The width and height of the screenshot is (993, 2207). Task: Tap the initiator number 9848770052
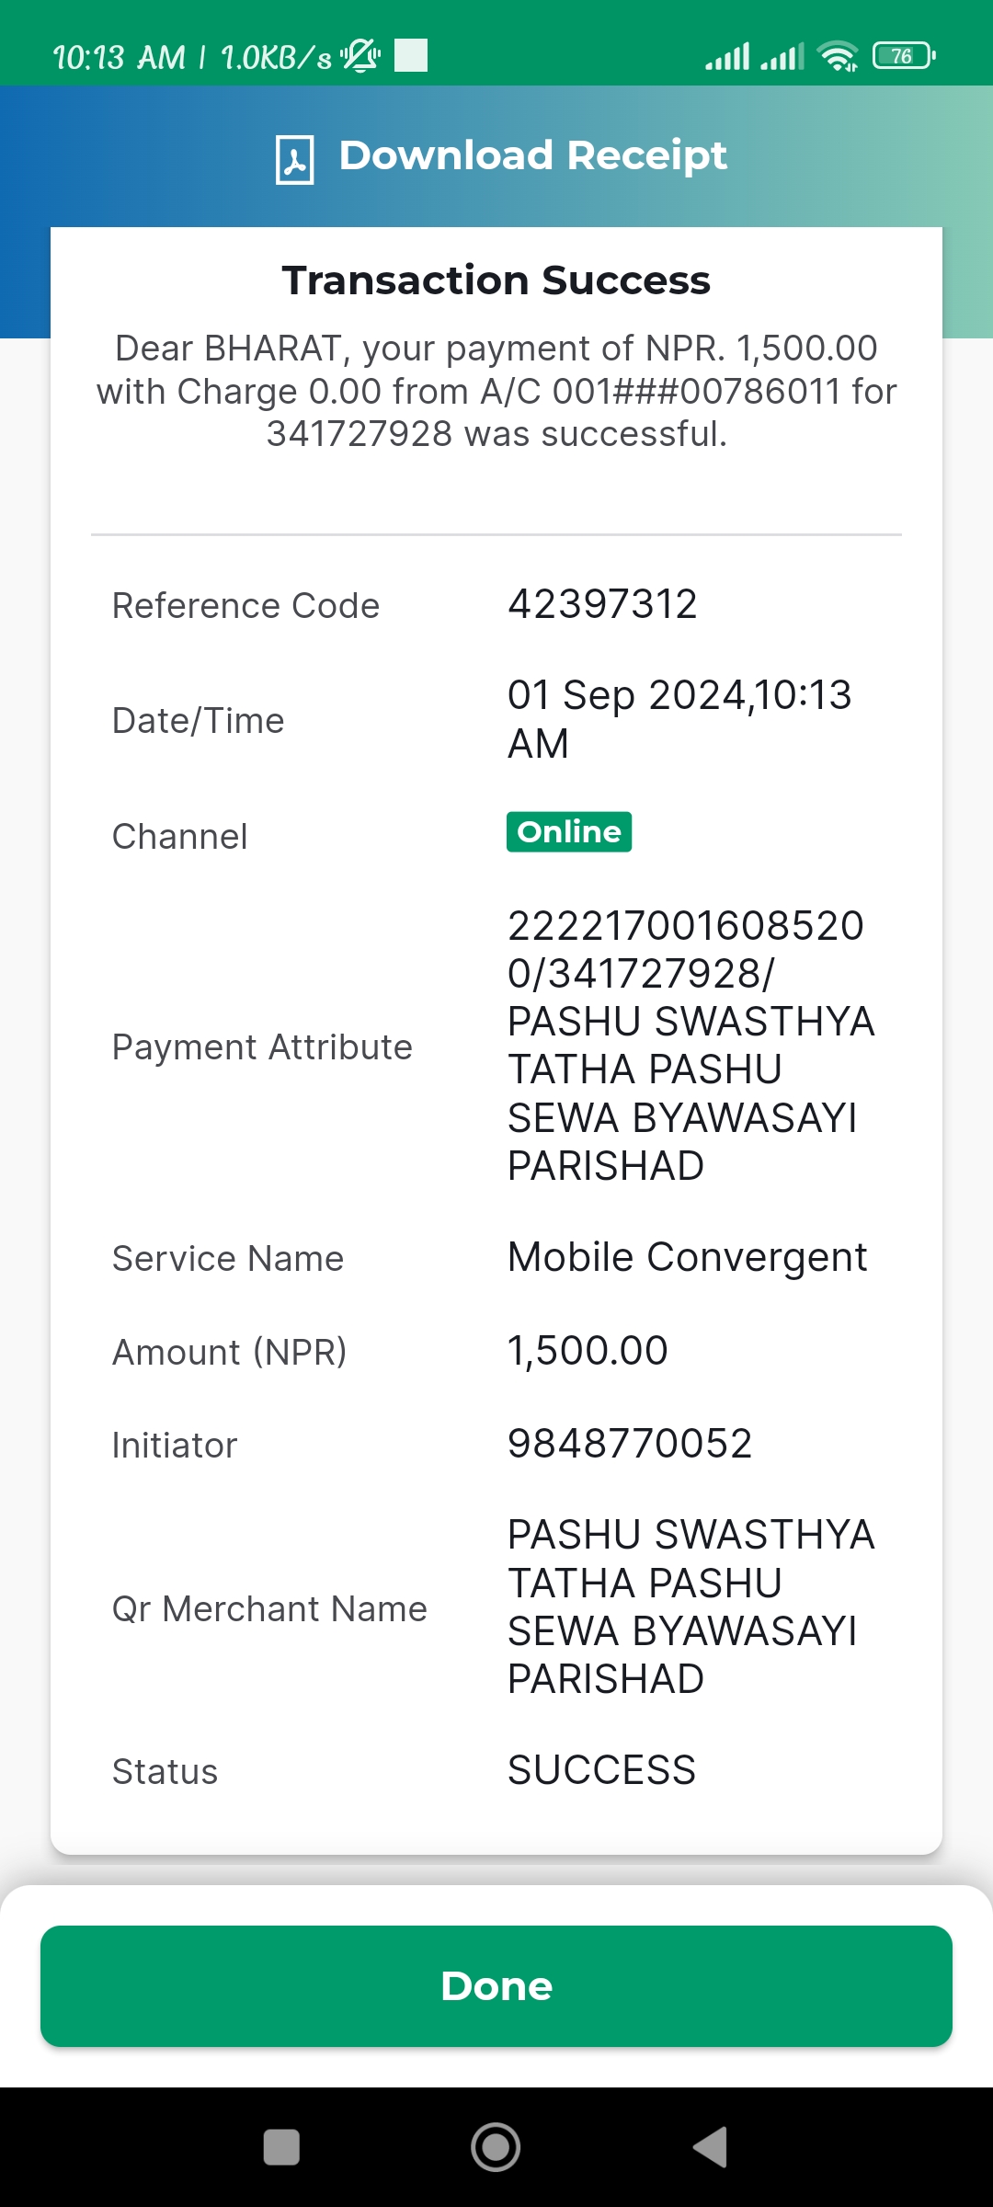[x=630, y=1444]
